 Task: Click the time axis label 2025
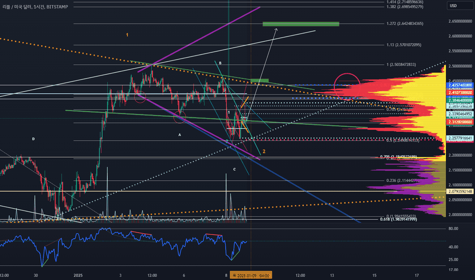[78, 275]
